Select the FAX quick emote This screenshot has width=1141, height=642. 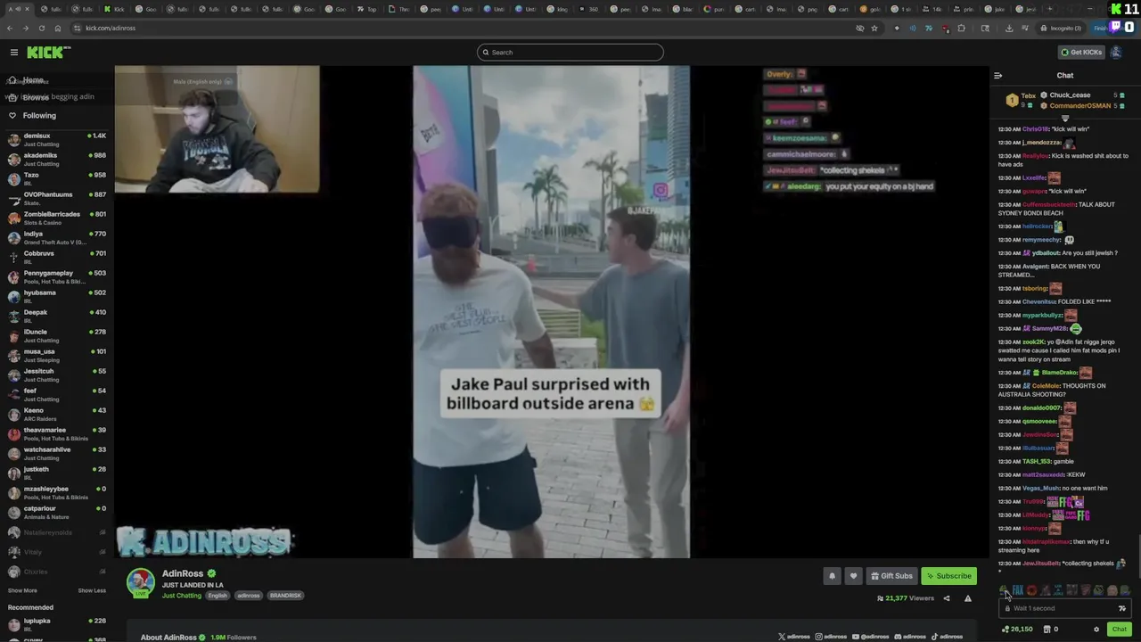coord(1018,590)
